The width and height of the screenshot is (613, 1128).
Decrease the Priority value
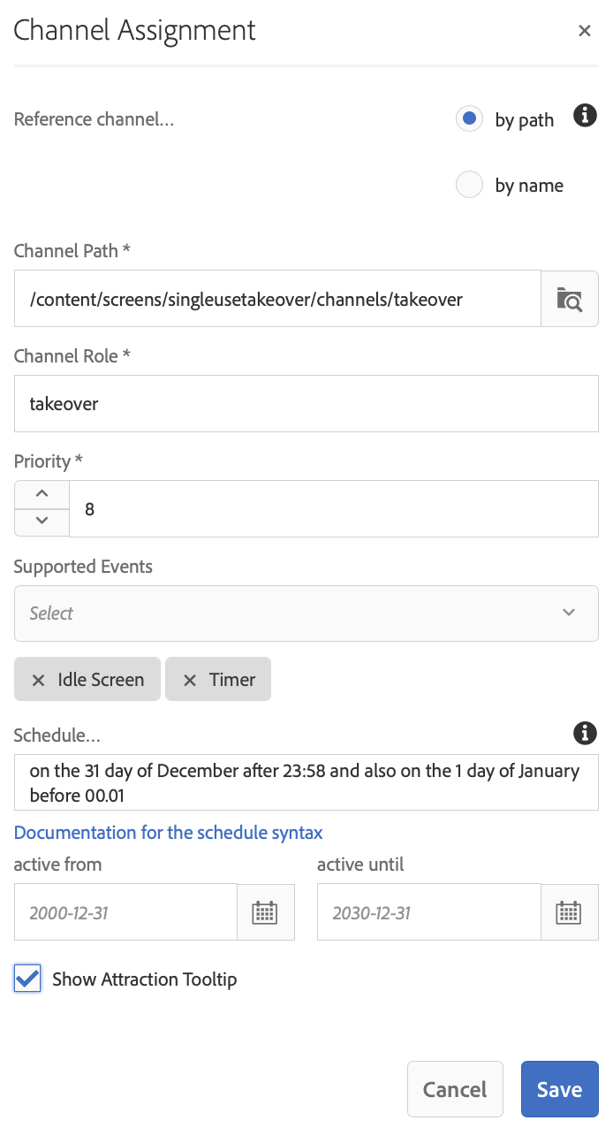click(42, 522)
